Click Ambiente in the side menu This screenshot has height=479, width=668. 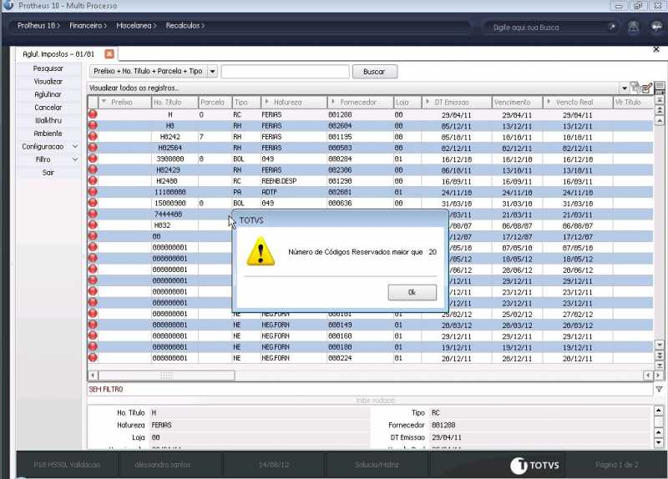48,134
